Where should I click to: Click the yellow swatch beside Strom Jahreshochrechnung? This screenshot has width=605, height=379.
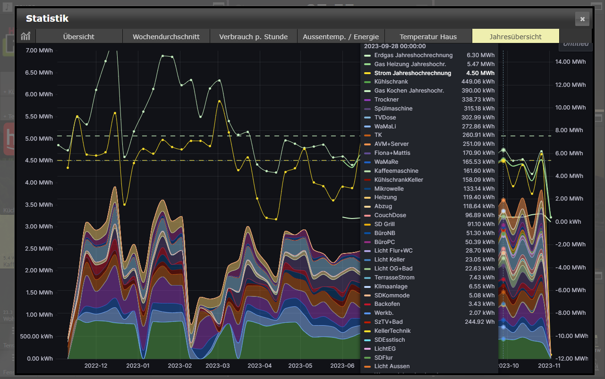367,73
